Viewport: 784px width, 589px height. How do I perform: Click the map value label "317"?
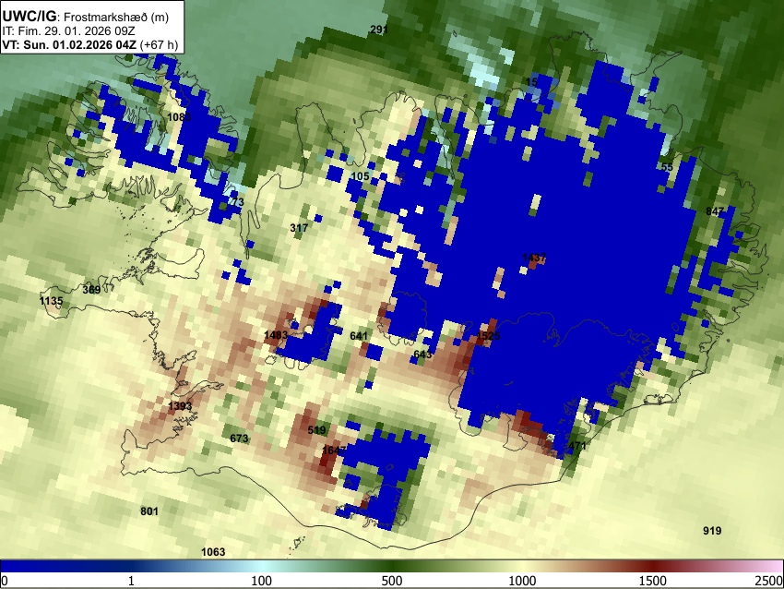[x=299, y=228]
